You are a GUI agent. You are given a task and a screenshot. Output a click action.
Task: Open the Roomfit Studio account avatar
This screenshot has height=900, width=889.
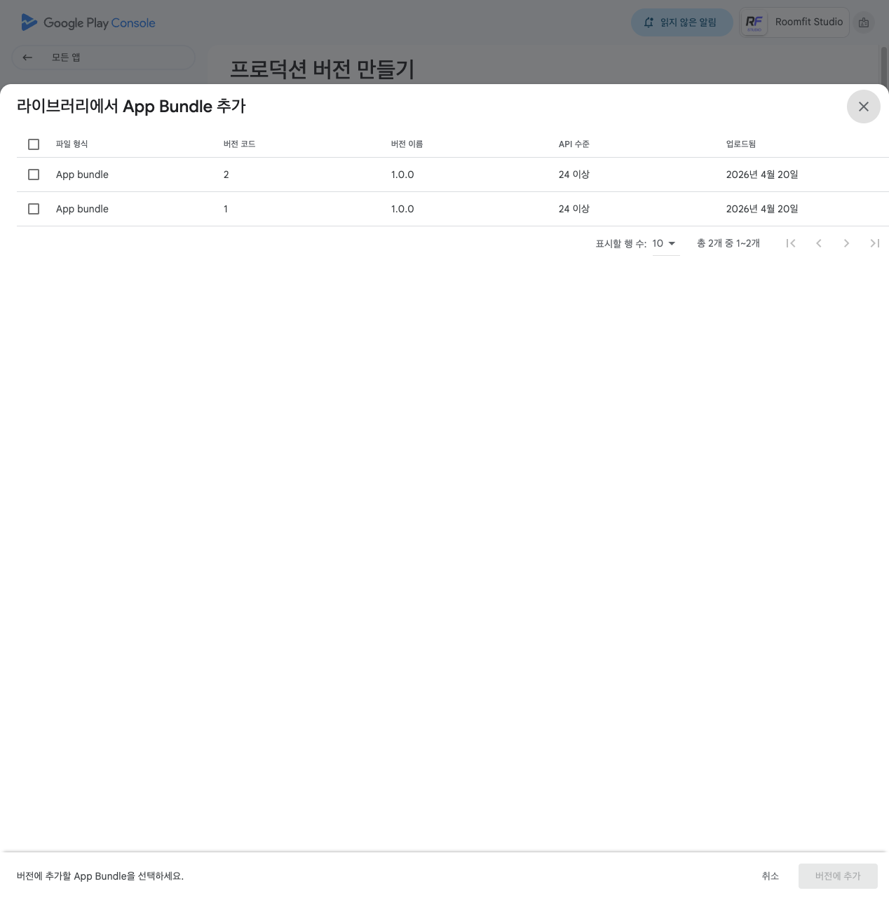[754, 22]
